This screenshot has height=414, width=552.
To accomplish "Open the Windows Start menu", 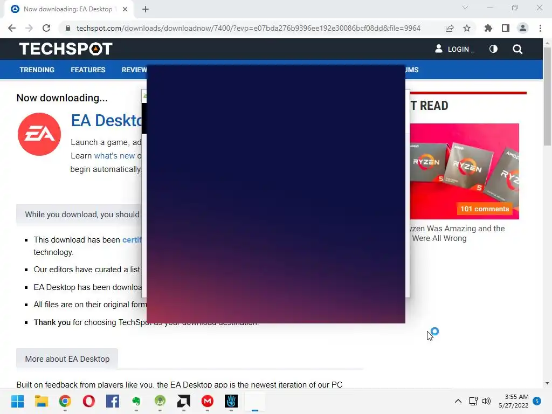I will (x=17, y=401).
